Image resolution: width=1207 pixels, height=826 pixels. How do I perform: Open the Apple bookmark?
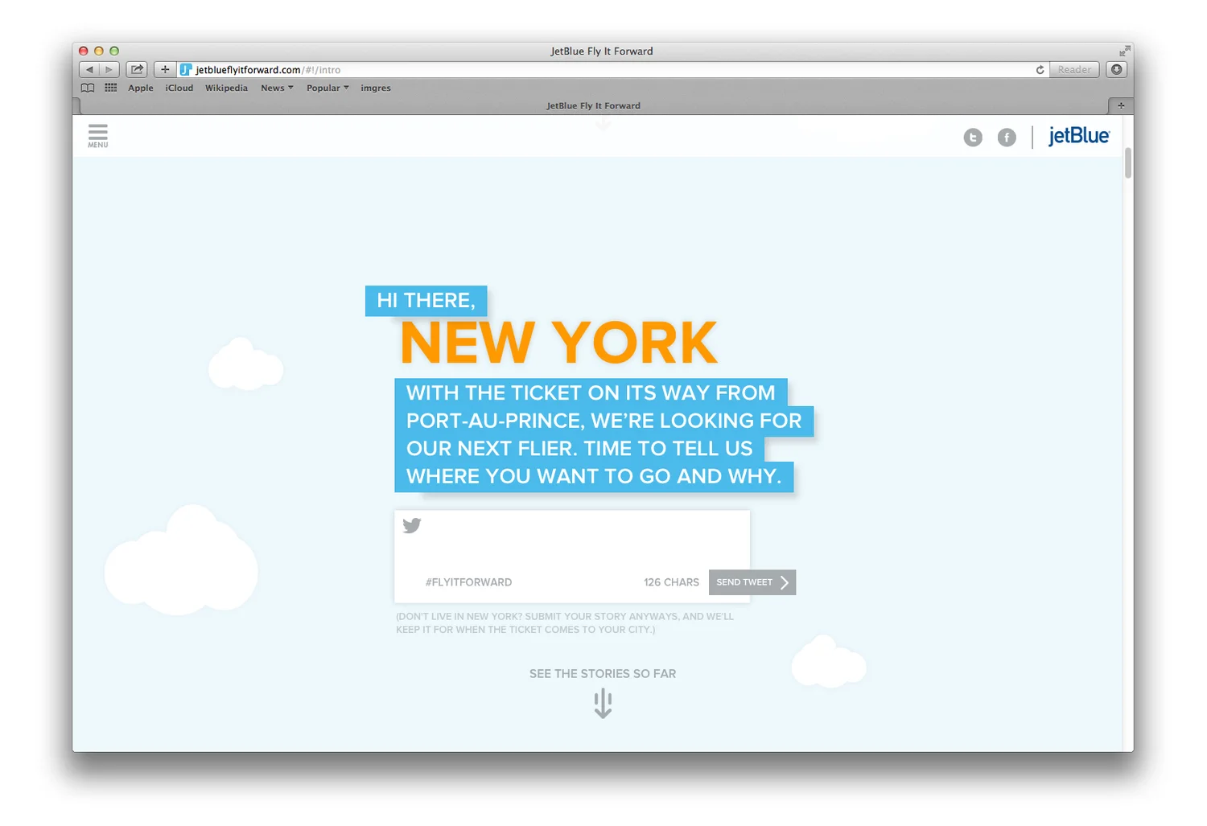(x=141, y=88)
